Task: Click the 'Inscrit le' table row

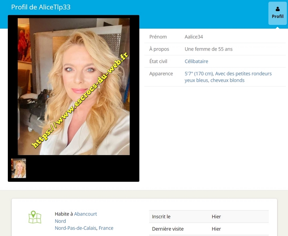Action: click(x=209, y=217)
